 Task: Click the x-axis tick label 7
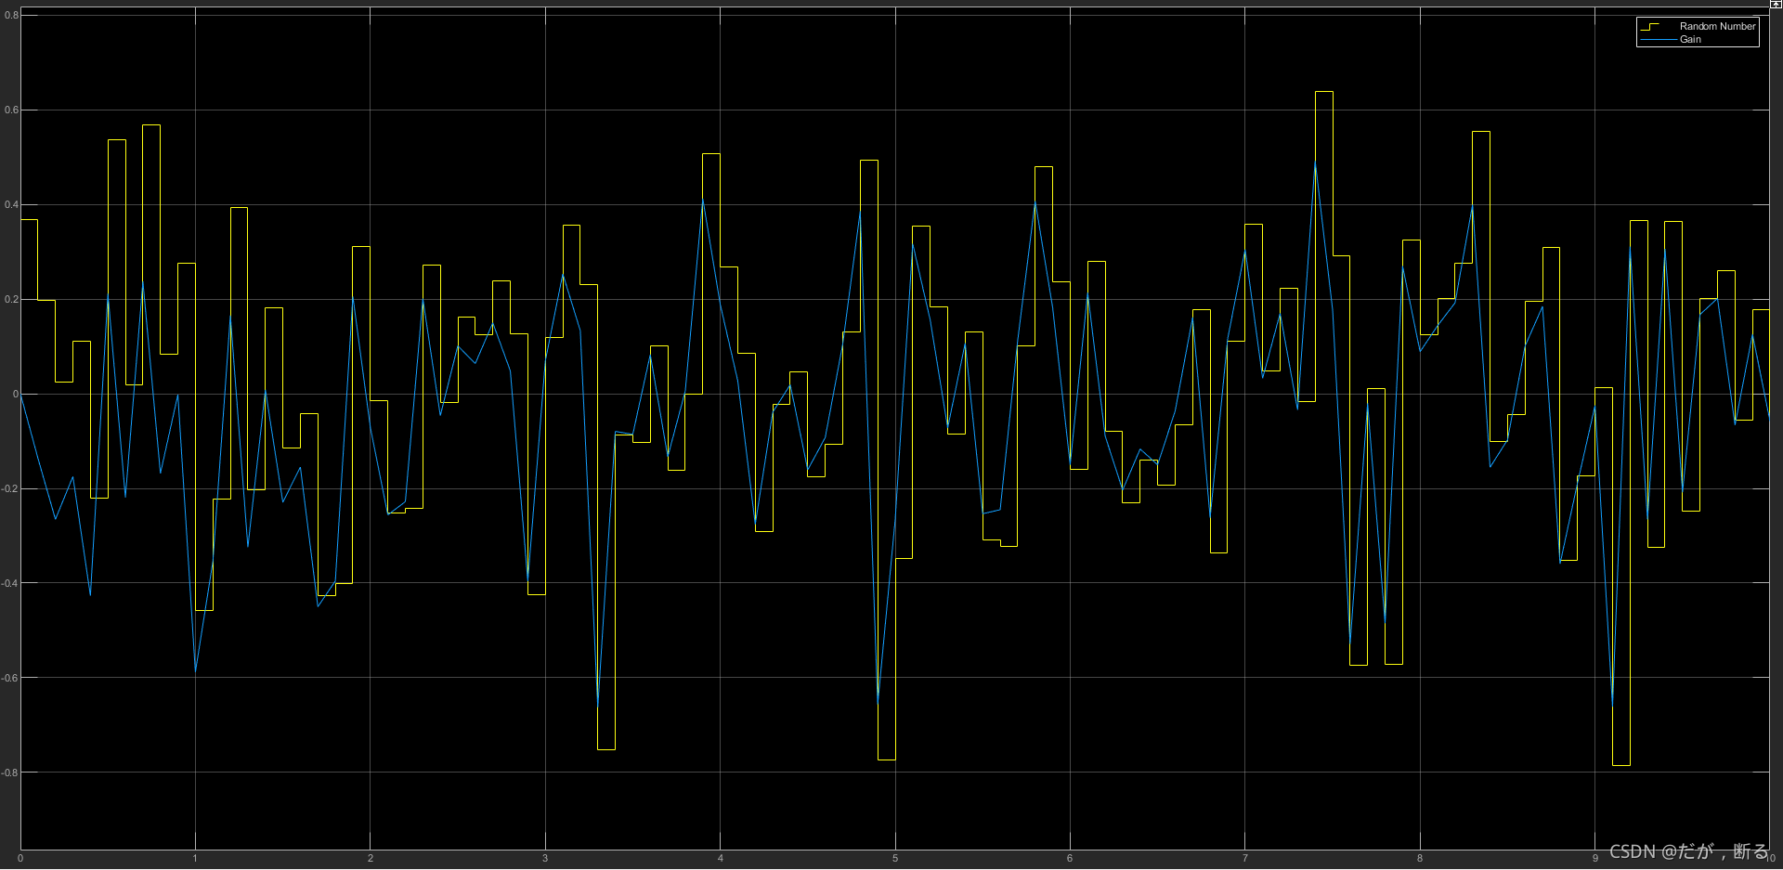tap(1245, 858)
